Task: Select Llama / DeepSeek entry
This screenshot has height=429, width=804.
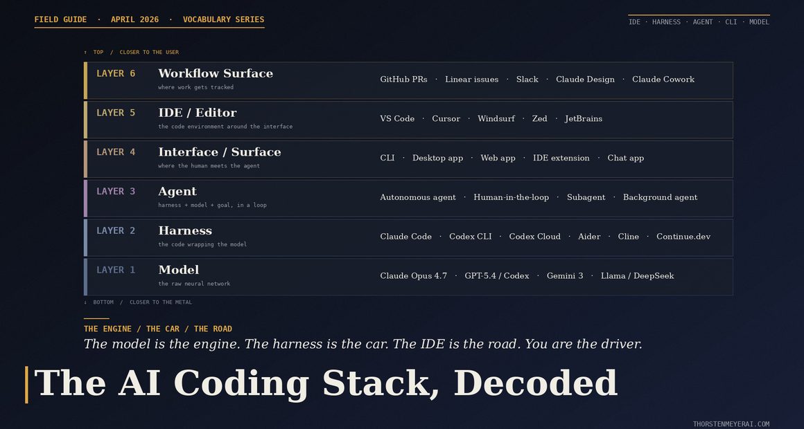Action: tap(637, 276)
